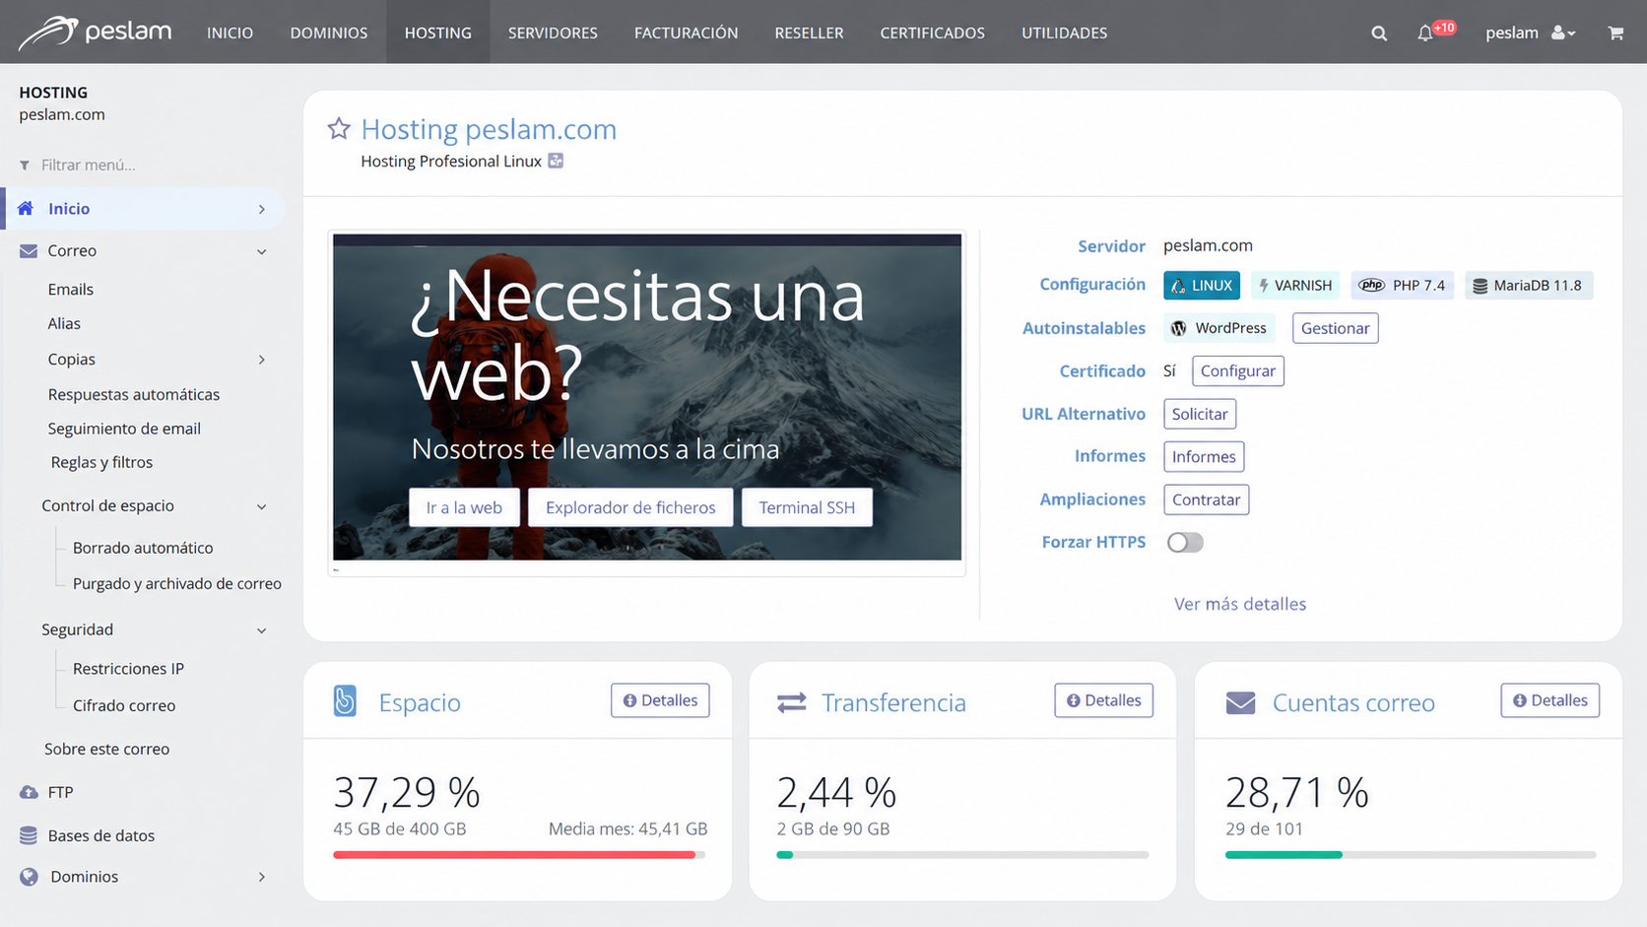Viewport: 1647px width, 927px height.
Task: Click the FTP cloud upload icon
Action: (29, 792)
